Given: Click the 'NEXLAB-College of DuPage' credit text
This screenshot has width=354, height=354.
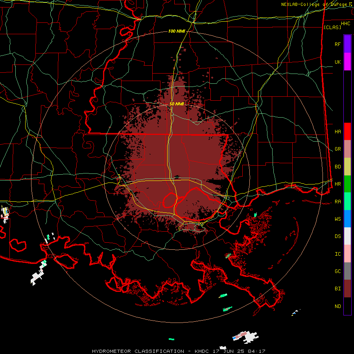Looking at the screenshot, I should (x=315, y=4).
